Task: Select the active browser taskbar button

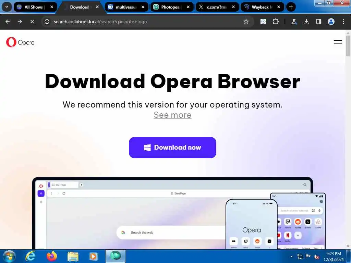Action: pyautogui.click(x=115, y=256)
